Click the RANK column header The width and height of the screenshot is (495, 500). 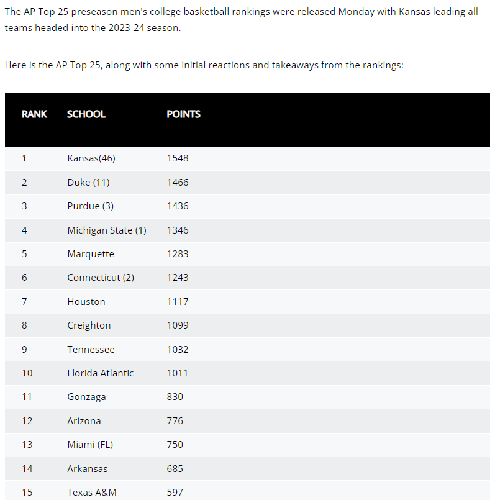34,114
